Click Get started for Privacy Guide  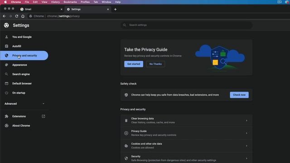[x=134, y=64]
